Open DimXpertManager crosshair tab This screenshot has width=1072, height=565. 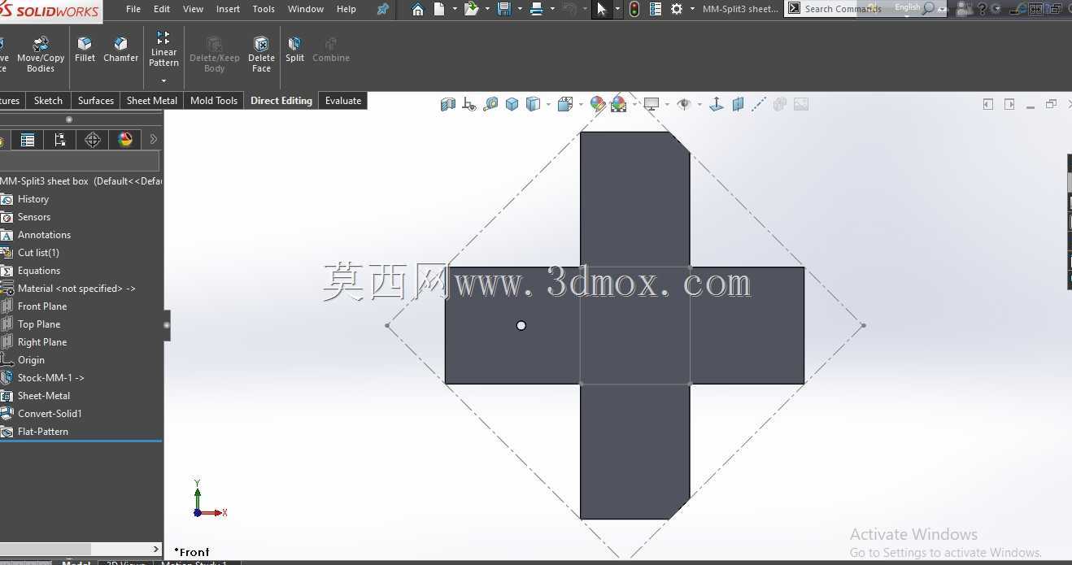[x=93, y=140]
